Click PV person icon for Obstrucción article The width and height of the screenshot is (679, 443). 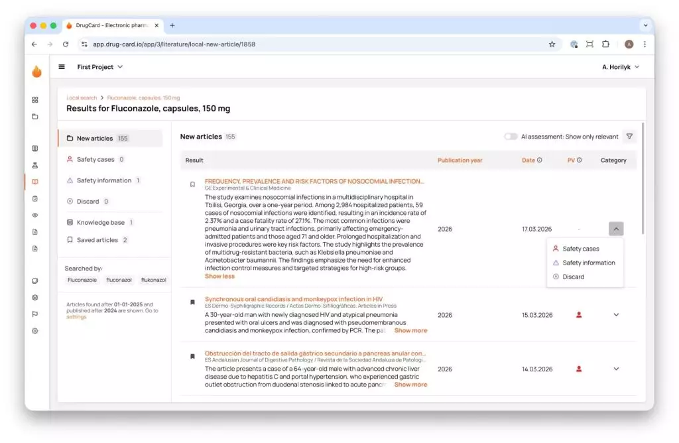579,369
